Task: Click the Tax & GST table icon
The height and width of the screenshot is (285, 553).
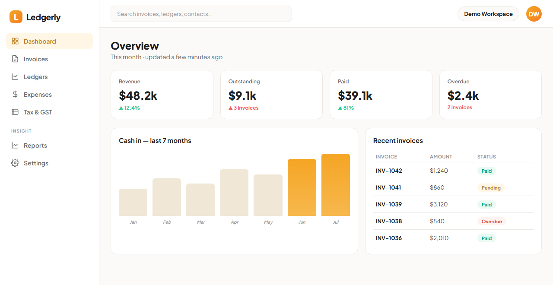Action: (x=15, y=112)
